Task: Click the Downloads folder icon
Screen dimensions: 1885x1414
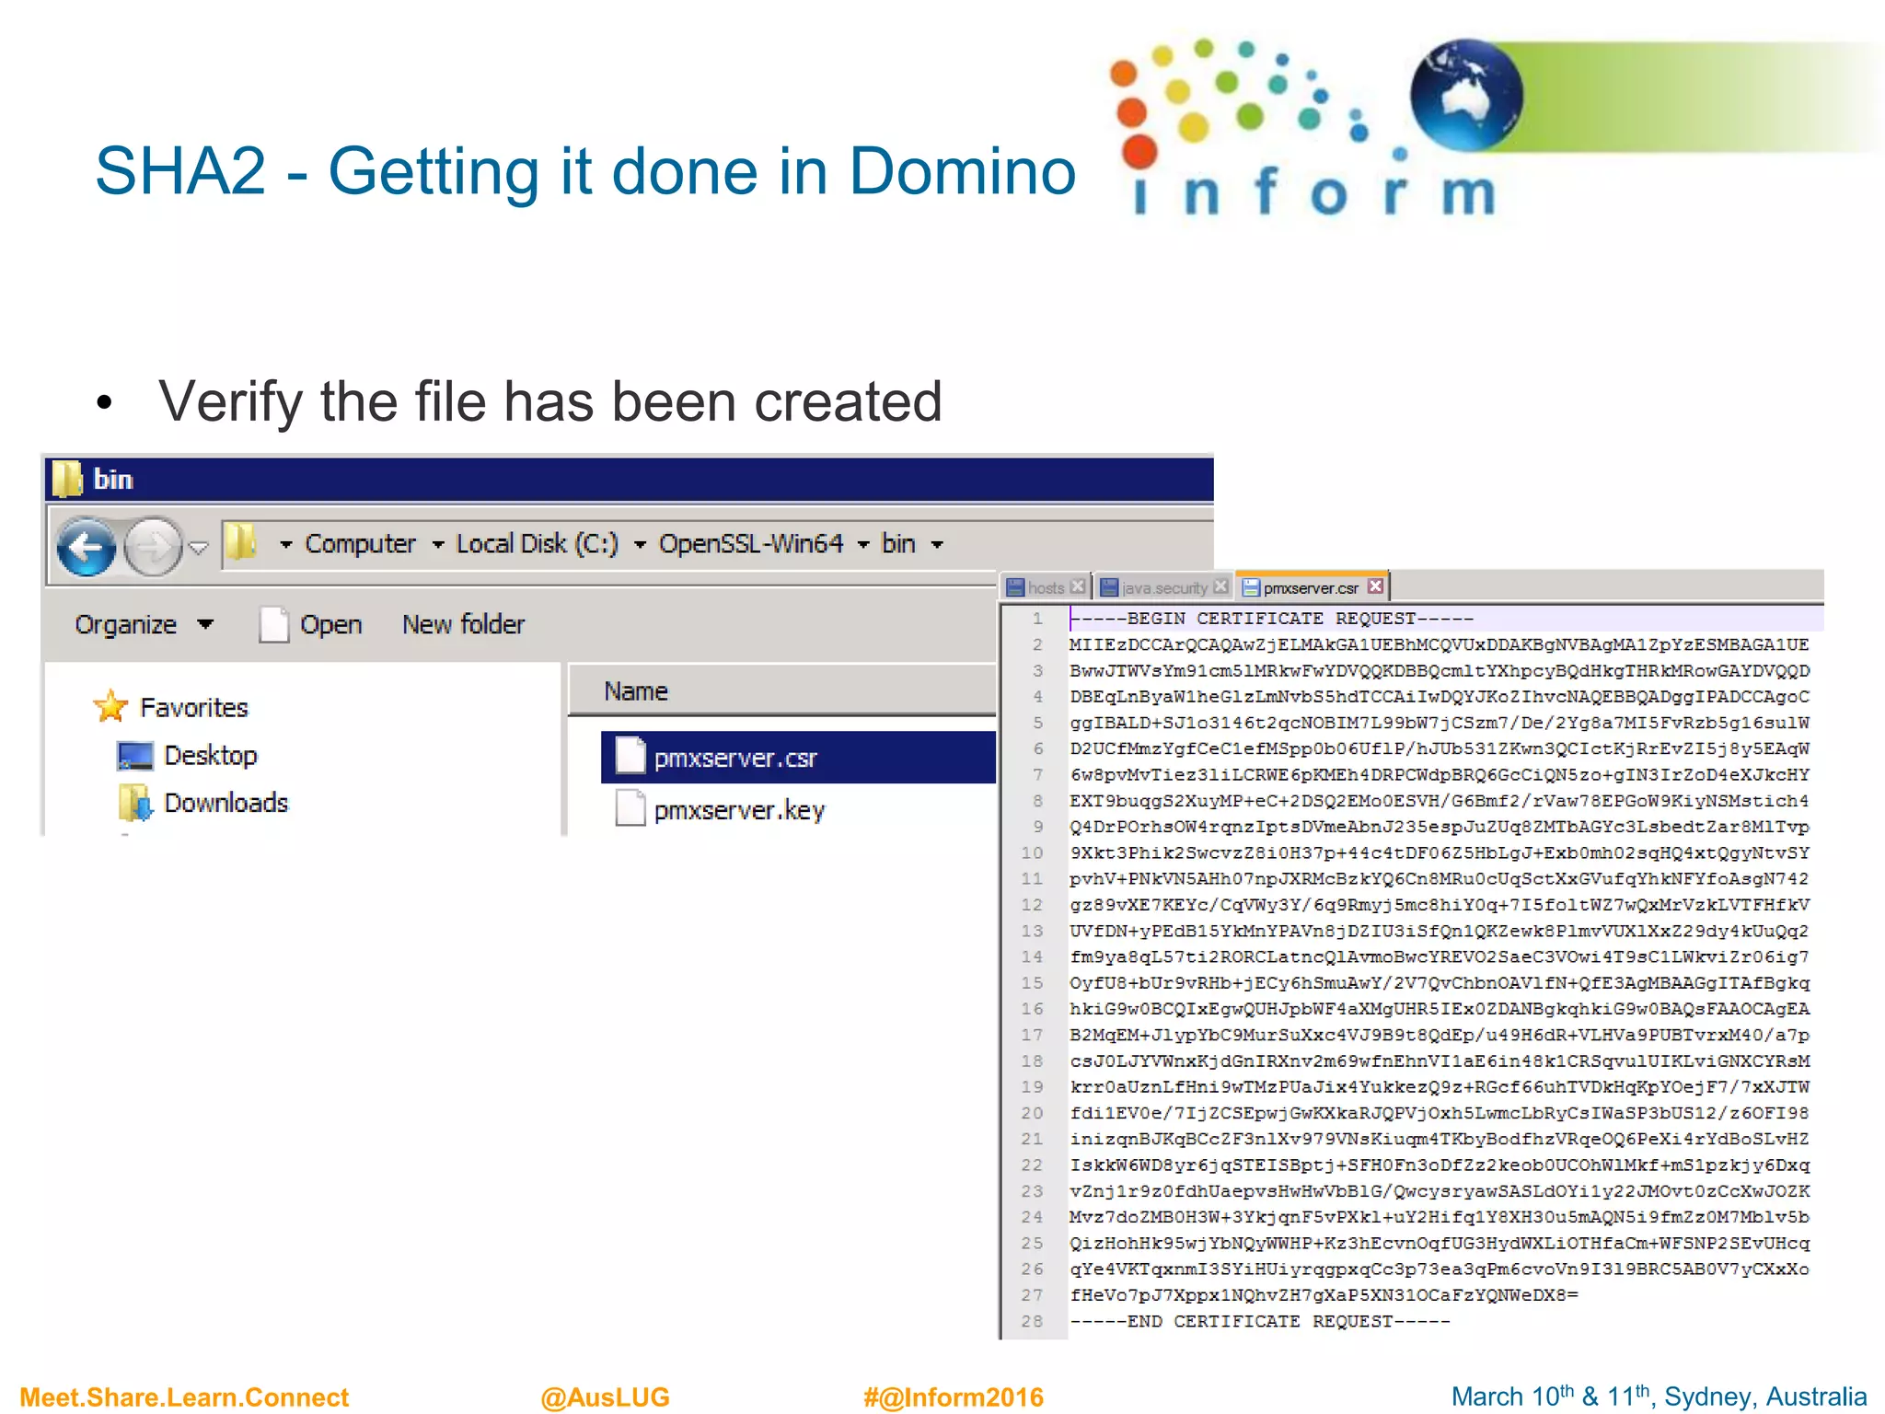Action: coord(135,804)
